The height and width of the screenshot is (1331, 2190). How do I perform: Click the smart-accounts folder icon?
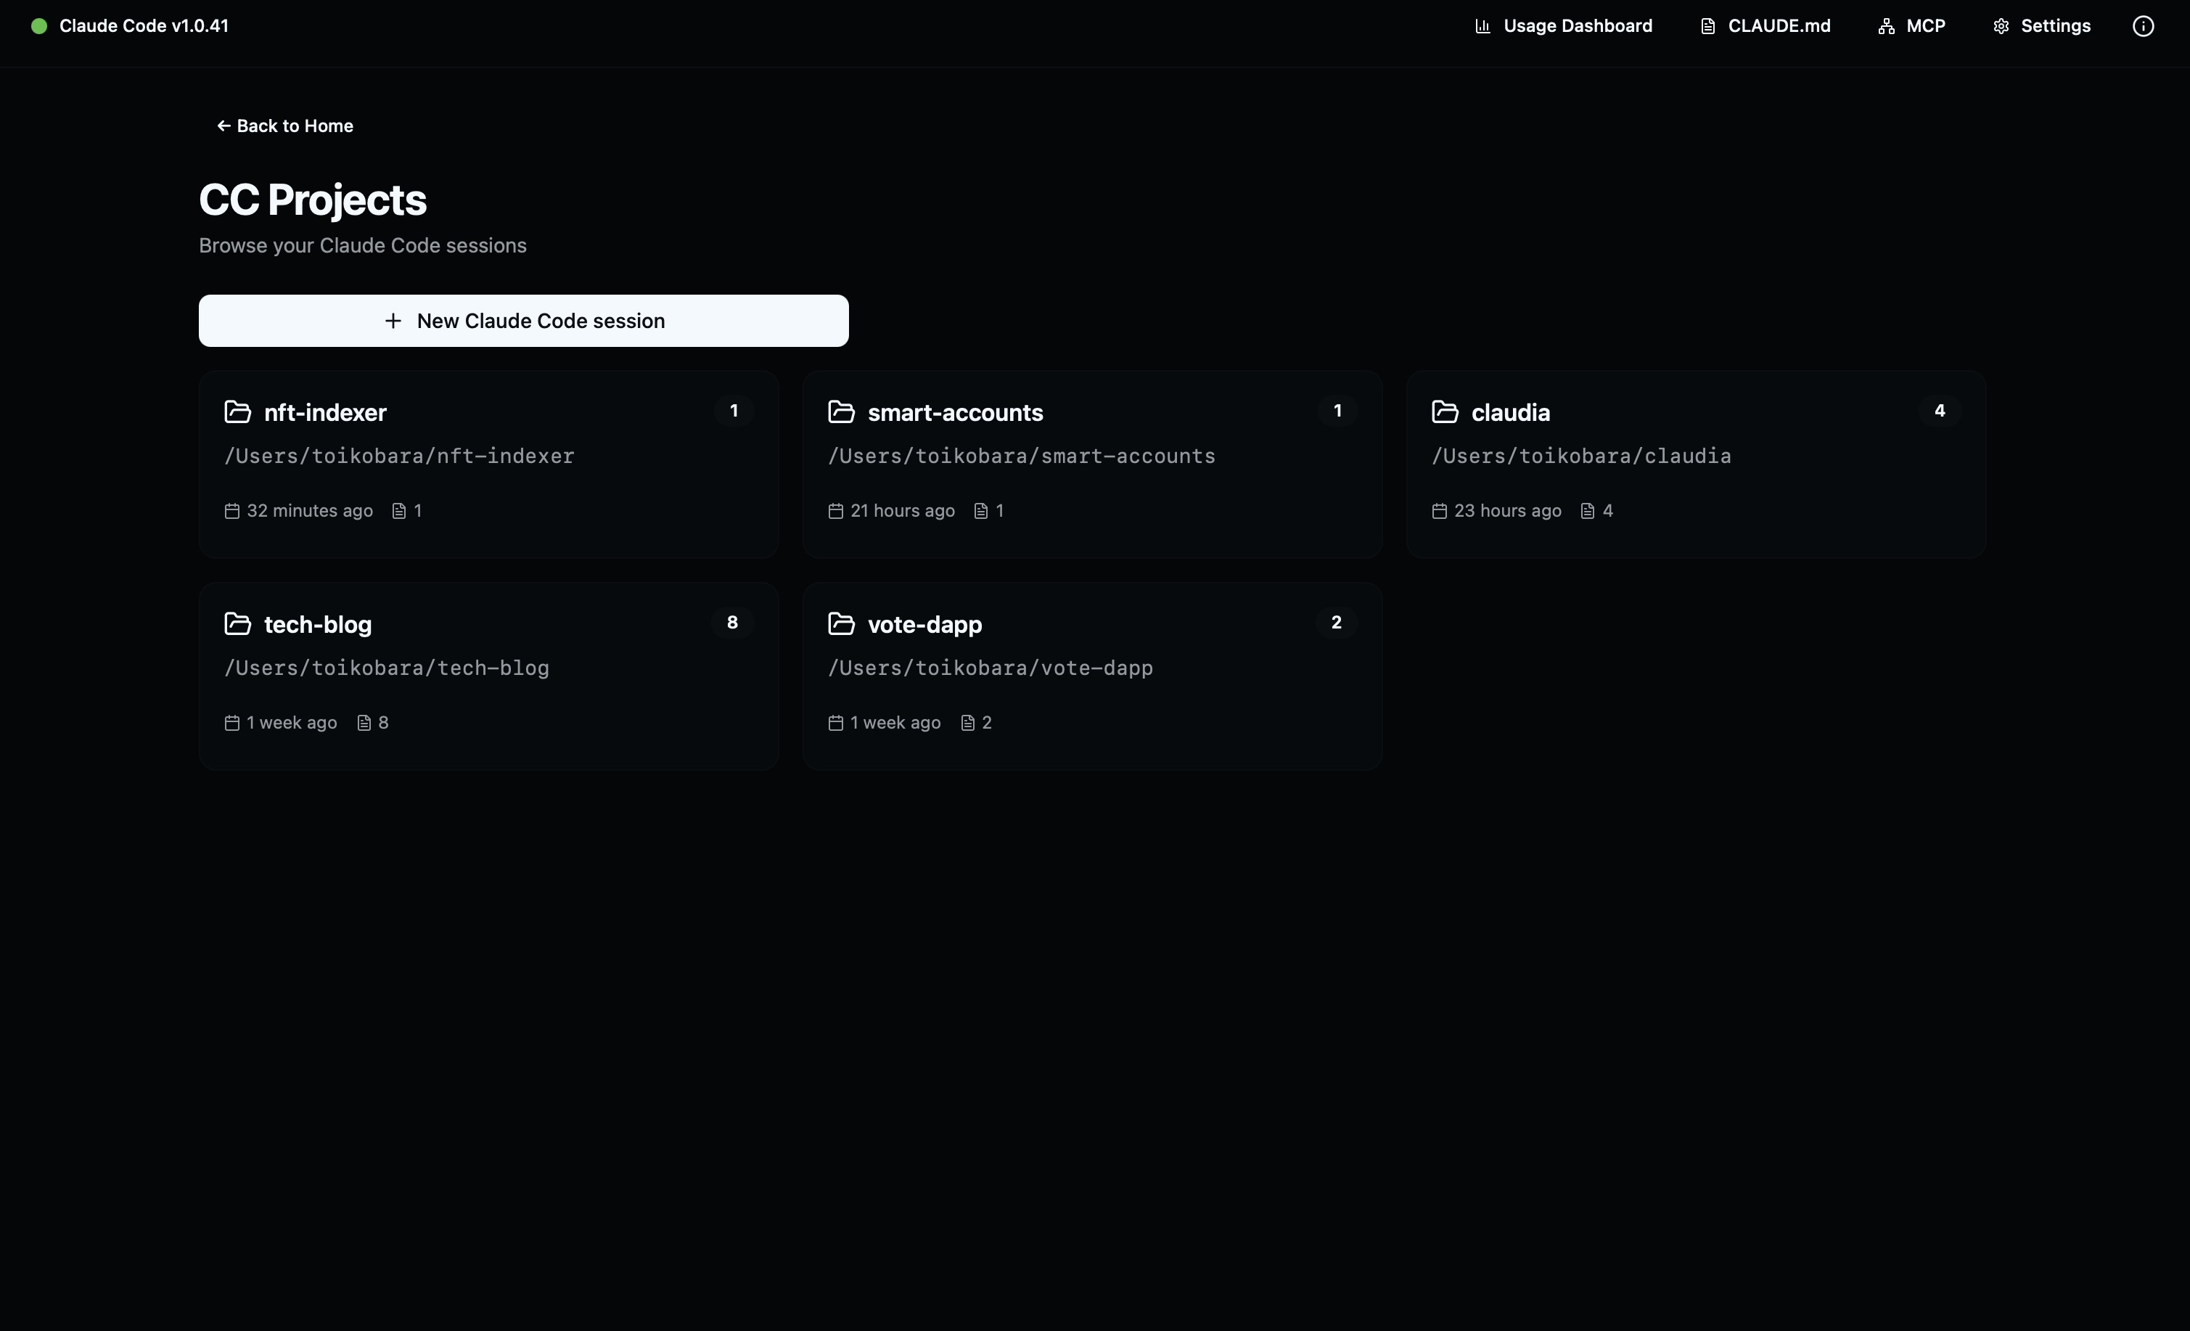841,411
